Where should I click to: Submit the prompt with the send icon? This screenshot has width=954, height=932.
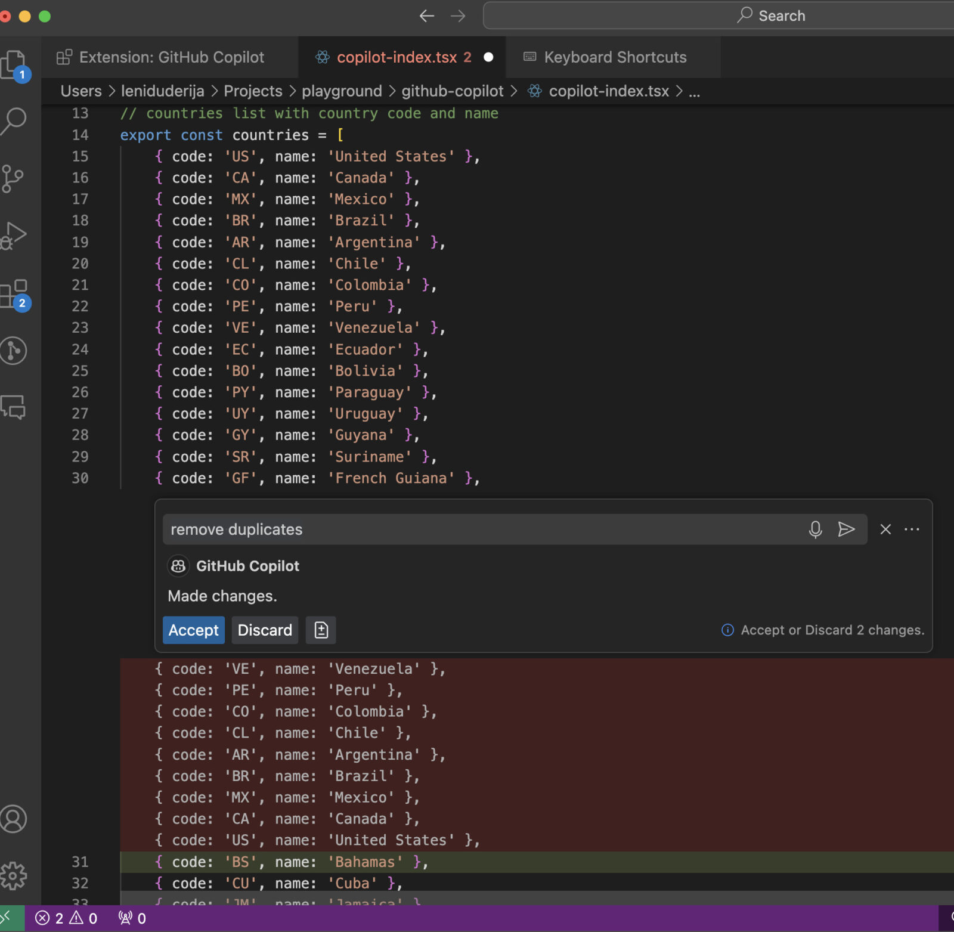(x=847, y=529)
